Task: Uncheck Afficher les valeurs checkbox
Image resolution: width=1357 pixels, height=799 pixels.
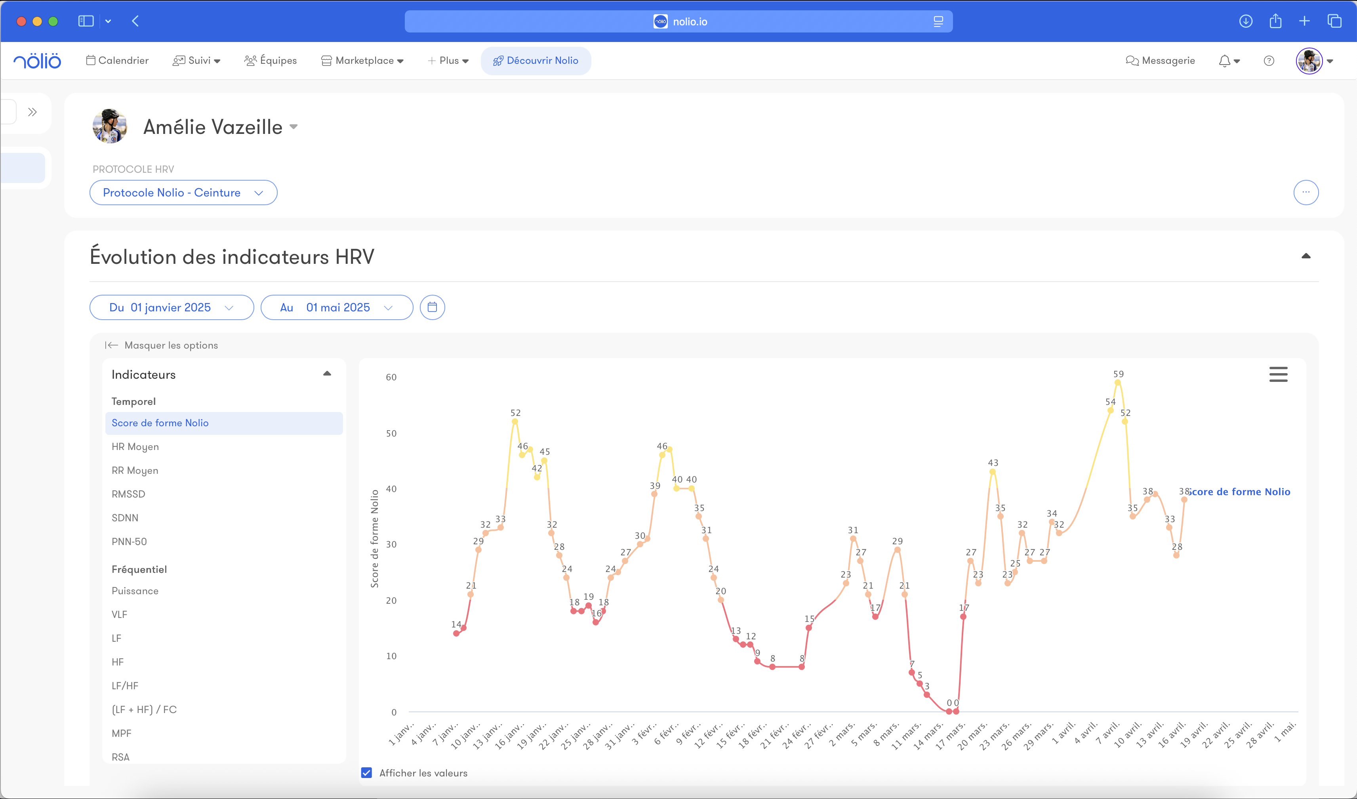Action: tap(367, 772)
